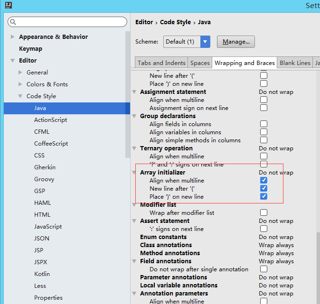This screenshot has height=304, width=320.
Task: Select ActionScript code style
Action: pos(50,120)
